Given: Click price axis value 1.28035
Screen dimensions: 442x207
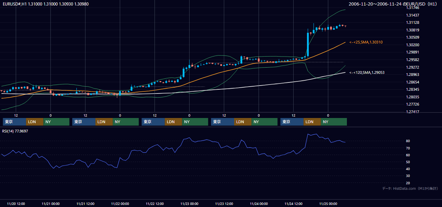Looking at the screenshot, I should (x=413, y=97).
